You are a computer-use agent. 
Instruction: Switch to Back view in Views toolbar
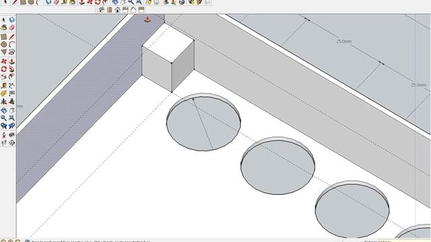click(x=133, y=10)
